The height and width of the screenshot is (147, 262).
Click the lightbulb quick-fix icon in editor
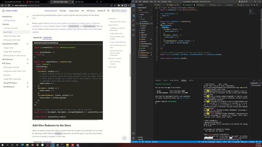tap(161, 25)
